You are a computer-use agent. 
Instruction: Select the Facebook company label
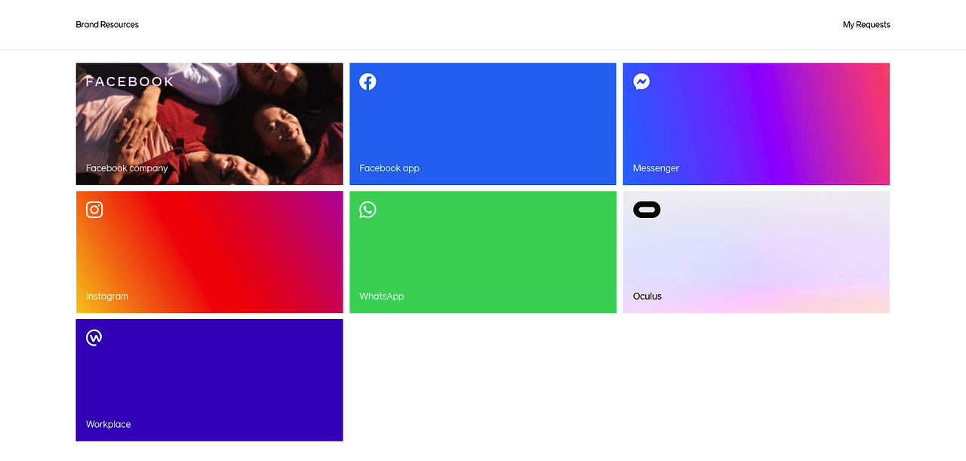coord(127,168)
